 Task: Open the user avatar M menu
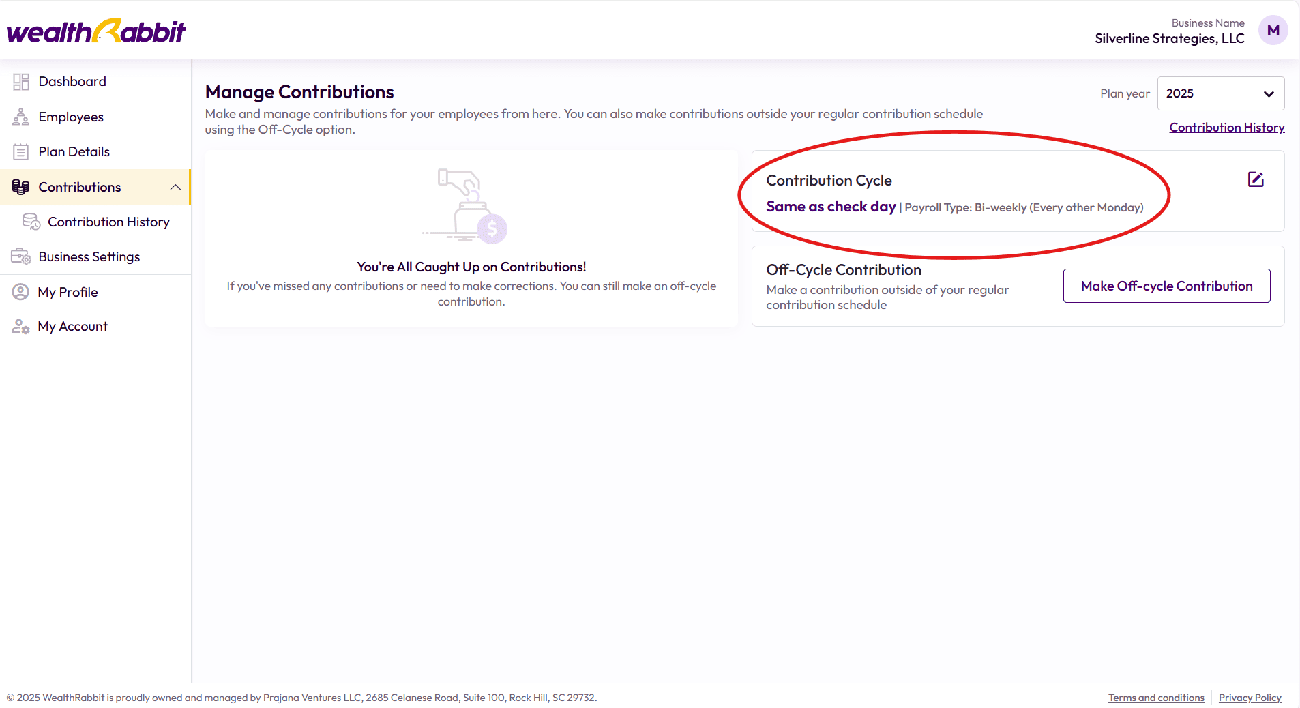(x=1273, y=31)
